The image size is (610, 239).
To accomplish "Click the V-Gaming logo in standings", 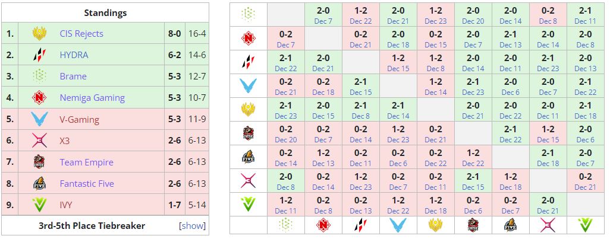I will pyautogui.click(x=39, y=119).
